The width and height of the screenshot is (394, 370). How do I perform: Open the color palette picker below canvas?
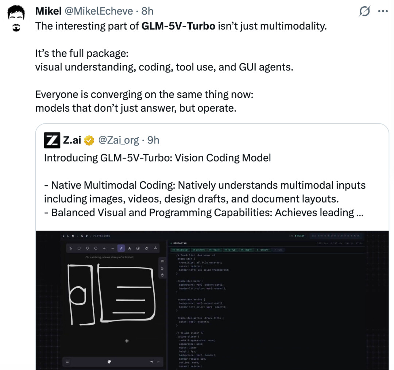pyautogui.click(x=109, y=362)
